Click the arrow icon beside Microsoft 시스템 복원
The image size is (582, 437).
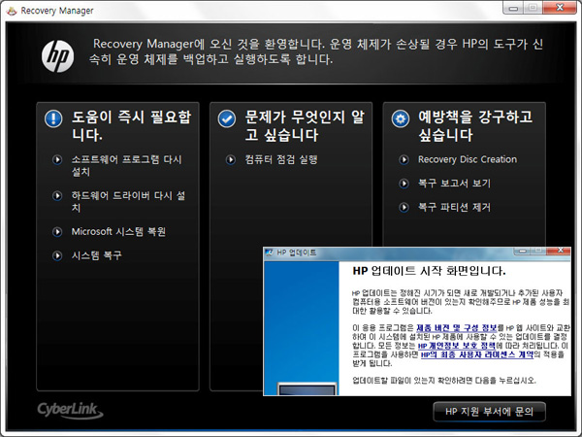(57, 232)
